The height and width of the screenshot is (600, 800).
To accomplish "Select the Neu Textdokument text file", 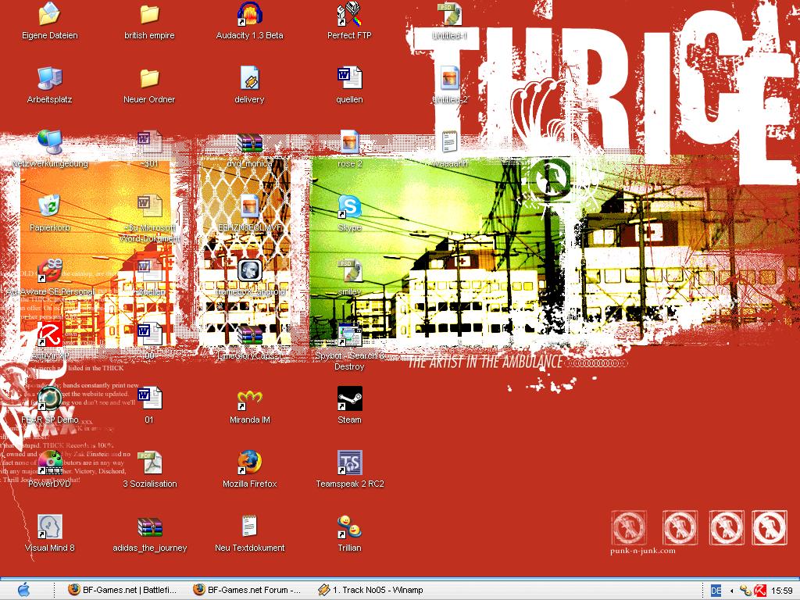I will click(x=249, y=527).
